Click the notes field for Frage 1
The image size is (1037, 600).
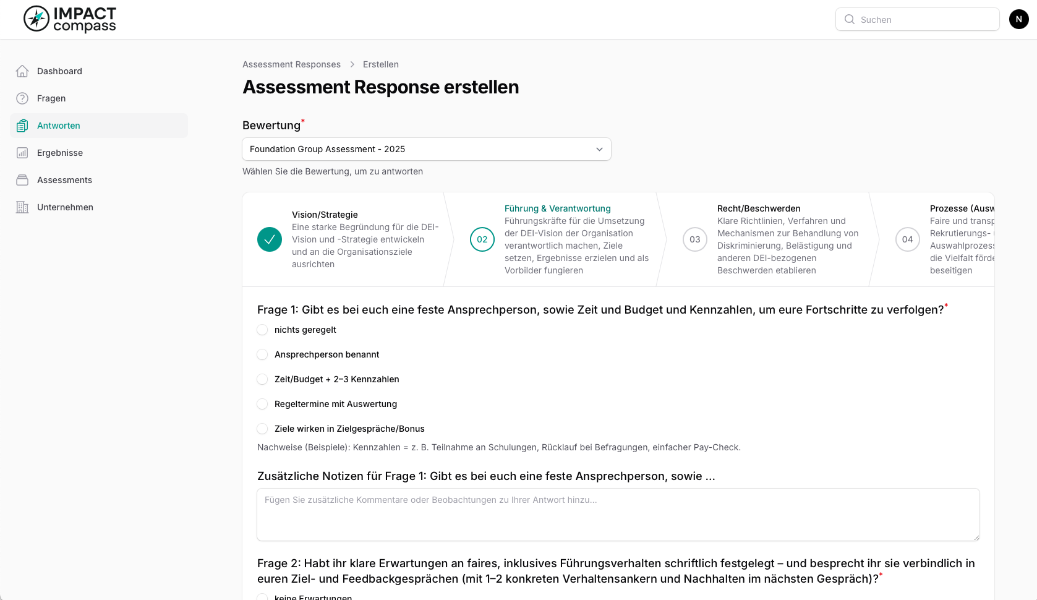[618, 514]
